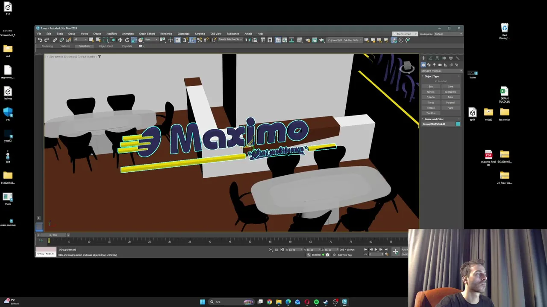Switch to the Modeling ribbon tab

click(x=47, y=46)
